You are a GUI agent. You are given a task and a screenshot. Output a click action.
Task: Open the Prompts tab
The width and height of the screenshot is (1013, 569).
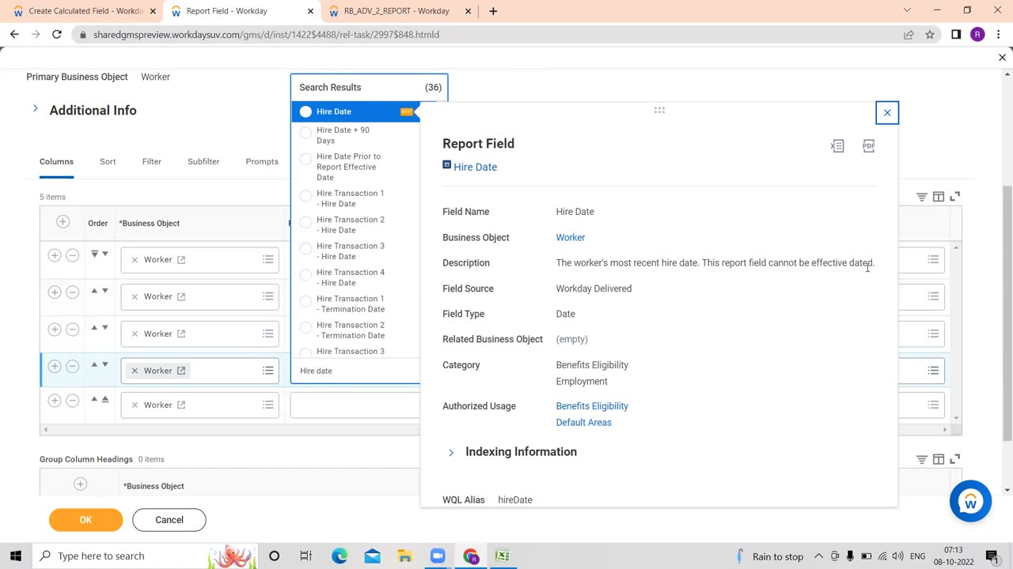point(262,161)
